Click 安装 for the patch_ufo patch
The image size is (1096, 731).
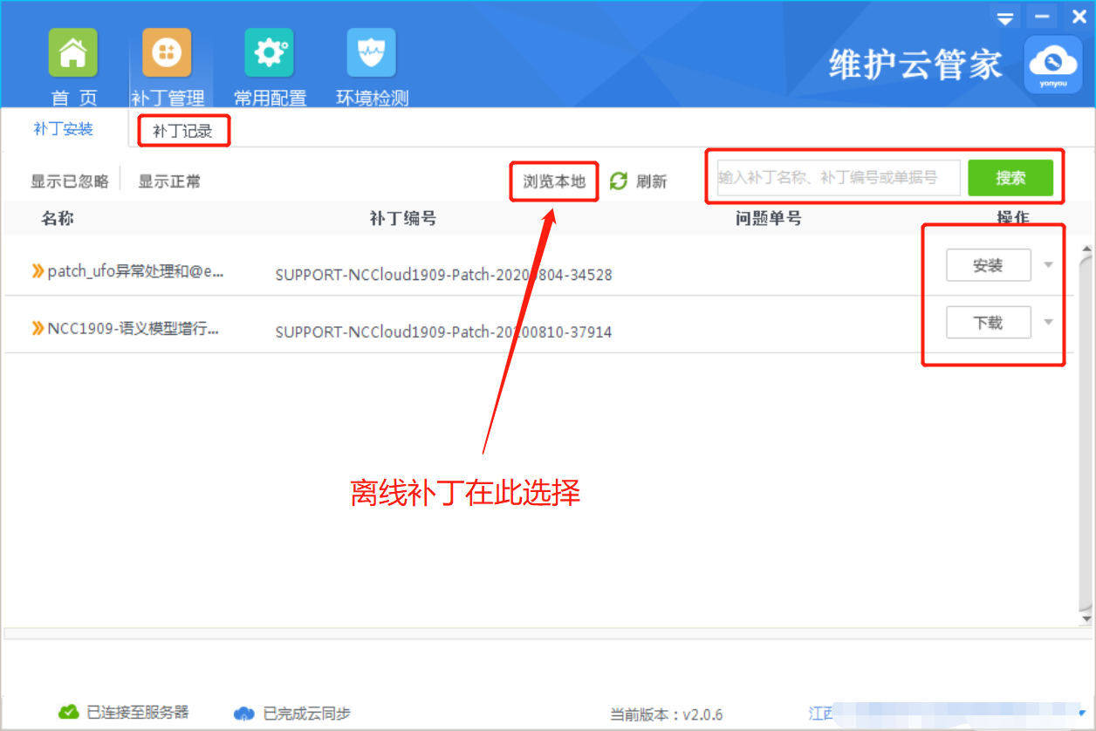(x=988, y=266)
